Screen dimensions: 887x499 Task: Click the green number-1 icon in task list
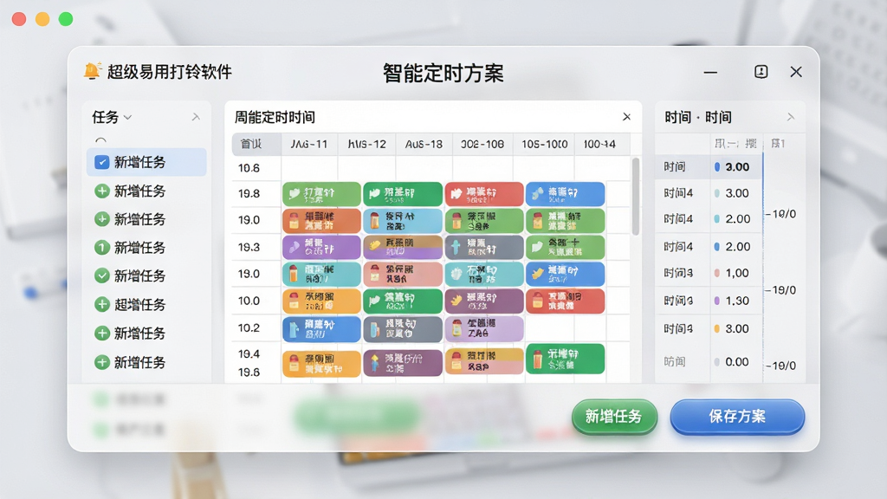pos(102,247)
